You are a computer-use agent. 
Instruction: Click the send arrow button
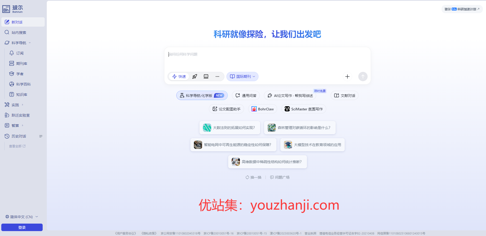click(363, 77)
